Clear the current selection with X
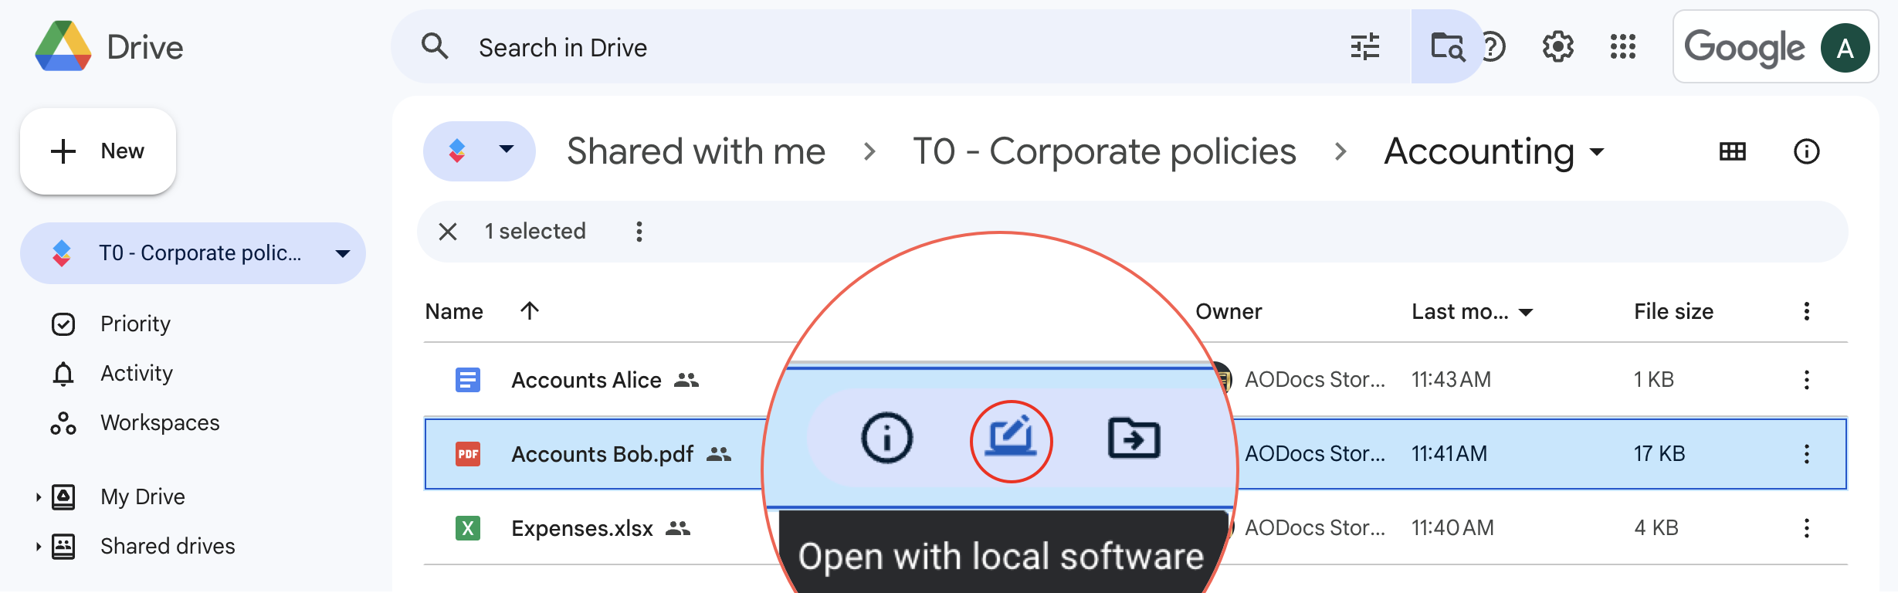The image size is (1898, 593). 448,232
